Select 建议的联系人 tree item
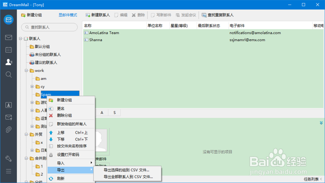 (43, 62)
